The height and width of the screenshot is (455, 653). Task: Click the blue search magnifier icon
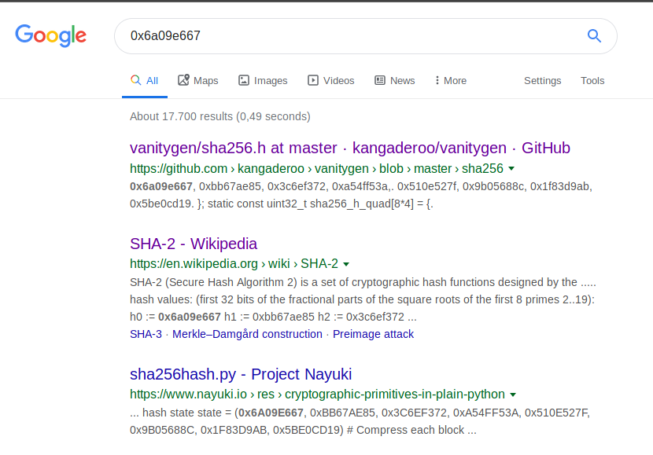tap(594, 36)
